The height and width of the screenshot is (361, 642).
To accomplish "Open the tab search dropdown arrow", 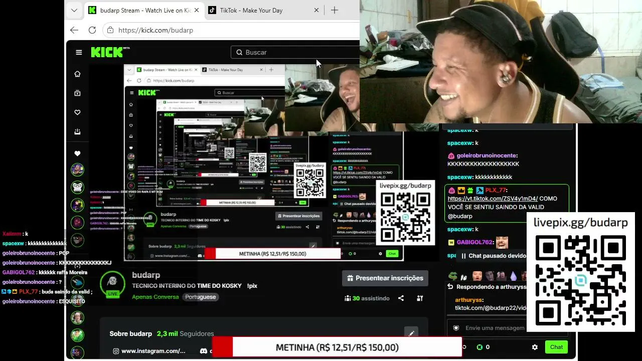I will point(74,10).
